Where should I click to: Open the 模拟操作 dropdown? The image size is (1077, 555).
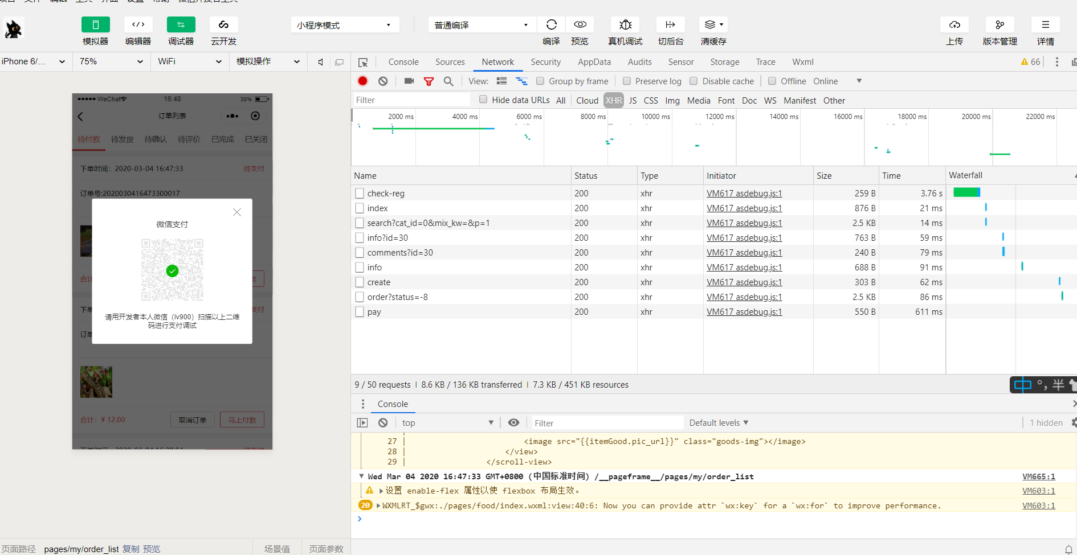(268, 61)
